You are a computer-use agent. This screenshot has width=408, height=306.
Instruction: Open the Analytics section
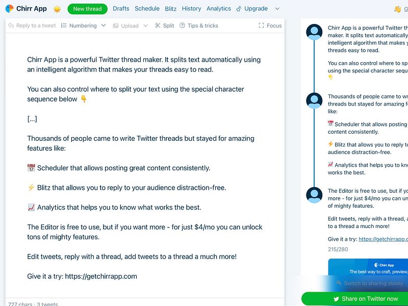219,9
